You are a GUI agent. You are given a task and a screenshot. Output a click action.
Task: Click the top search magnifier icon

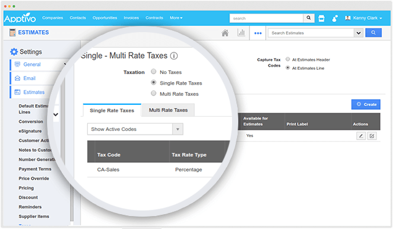pos(309,18)
